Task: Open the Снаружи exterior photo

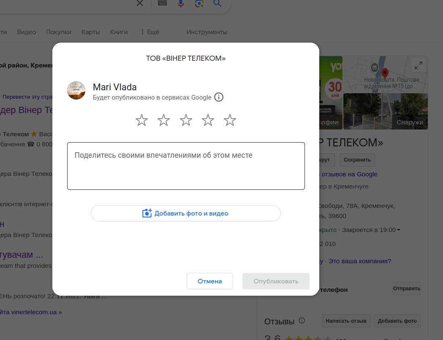Action: point(386,111)
